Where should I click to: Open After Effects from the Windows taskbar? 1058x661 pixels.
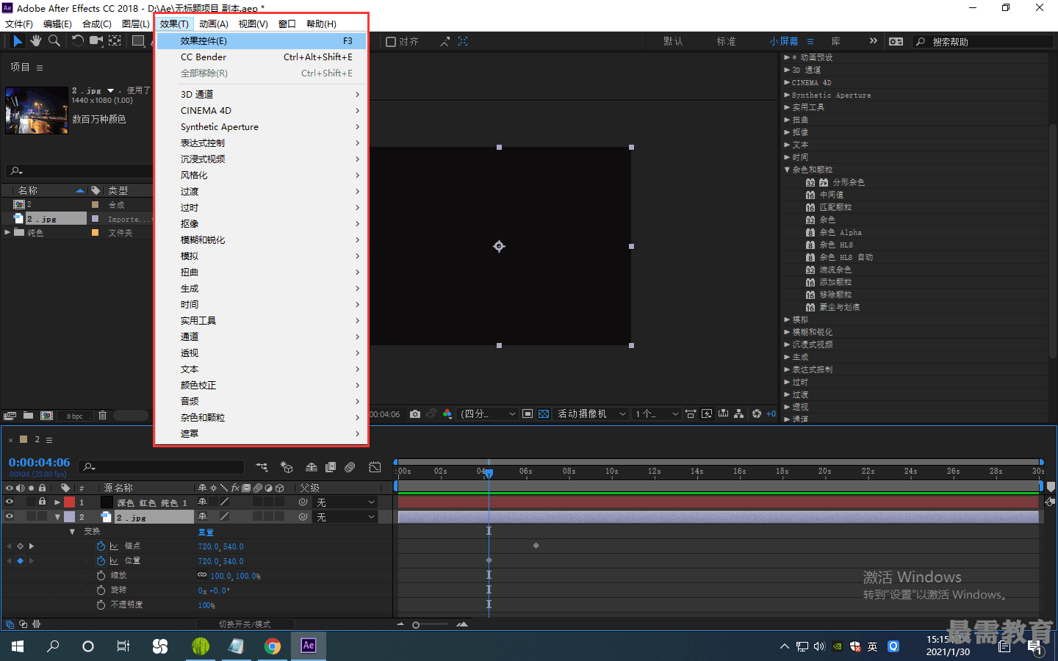click(309, 646)
